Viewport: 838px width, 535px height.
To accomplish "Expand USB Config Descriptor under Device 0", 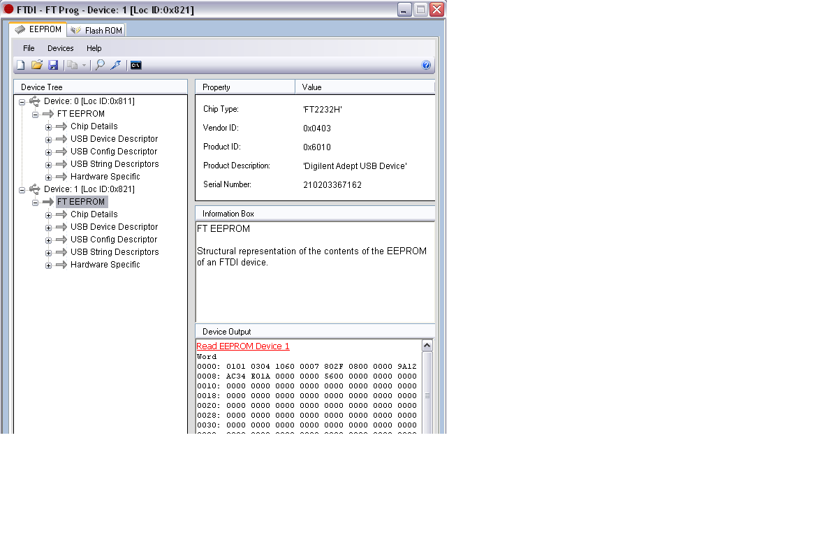I will click(x=49, y=152).
